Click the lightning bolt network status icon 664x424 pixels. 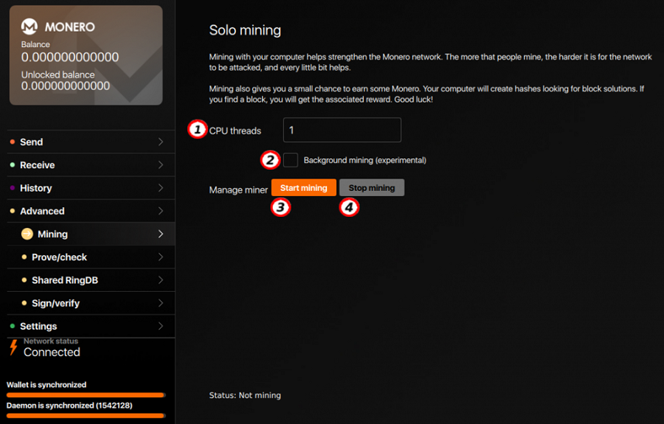(13, 348)
